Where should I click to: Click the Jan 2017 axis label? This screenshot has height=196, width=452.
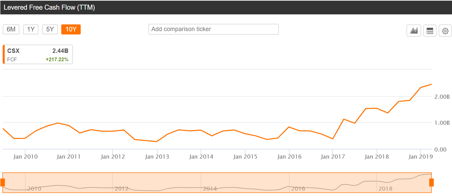pos(333,157)
